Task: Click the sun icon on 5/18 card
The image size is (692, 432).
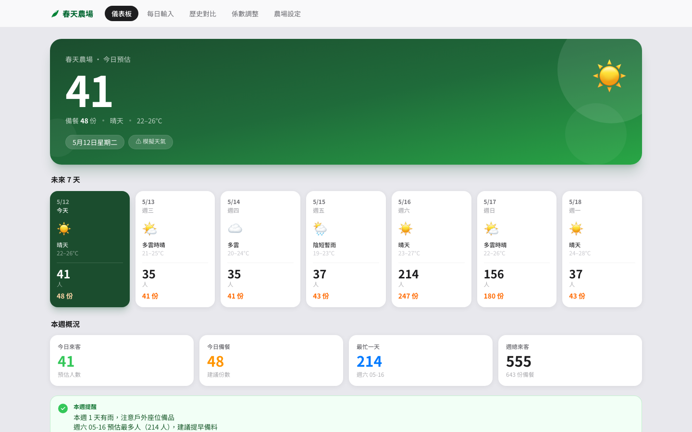Action: [x=576, y=228]
